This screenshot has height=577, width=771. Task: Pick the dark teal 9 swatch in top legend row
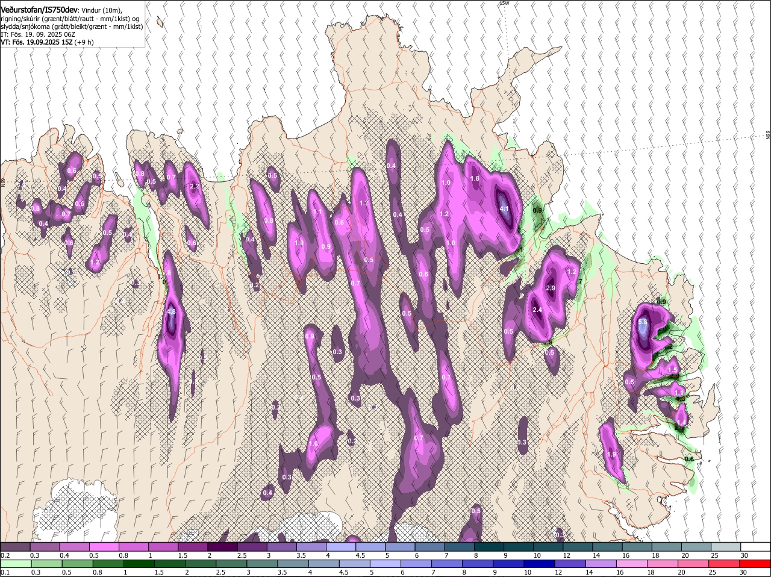[x=519, y=546]
